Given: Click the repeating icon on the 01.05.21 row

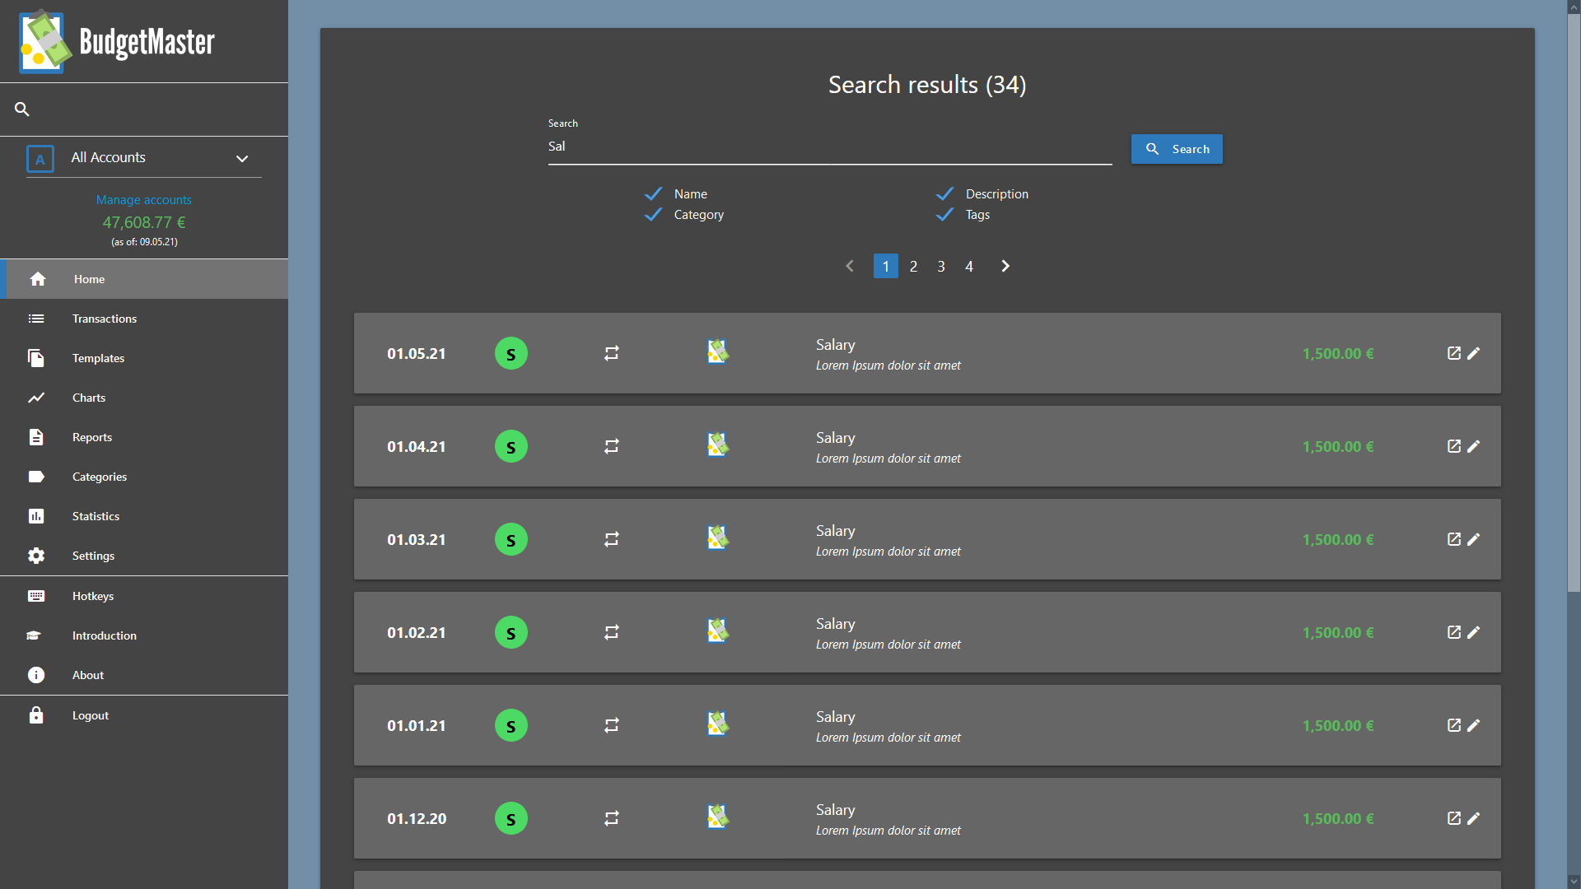Looking at the screenshot, I should click(612, 353).
